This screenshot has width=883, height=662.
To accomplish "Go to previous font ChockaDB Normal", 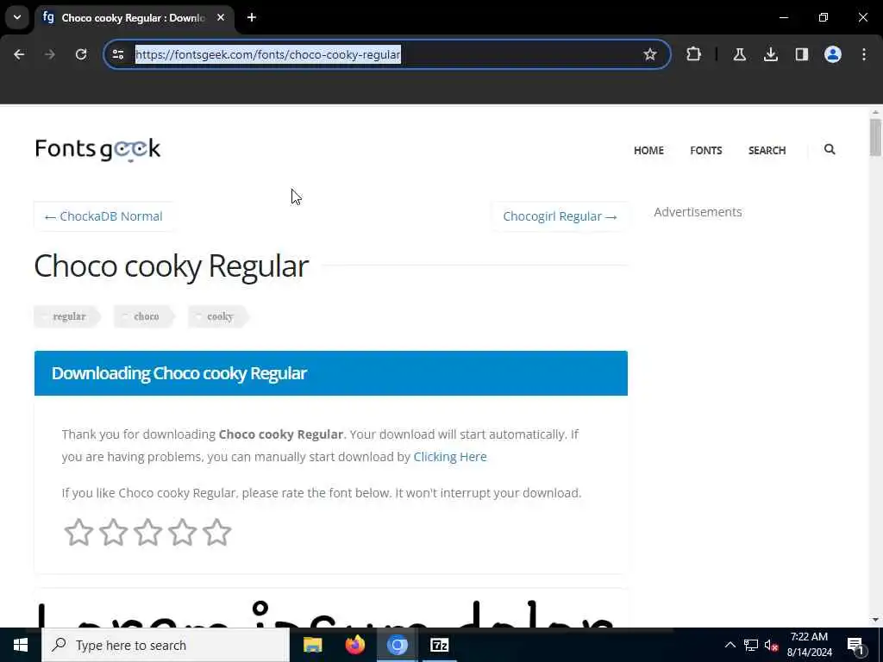I will click(103, 216).
